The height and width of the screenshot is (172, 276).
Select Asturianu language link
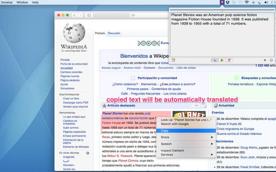[69, 165]
